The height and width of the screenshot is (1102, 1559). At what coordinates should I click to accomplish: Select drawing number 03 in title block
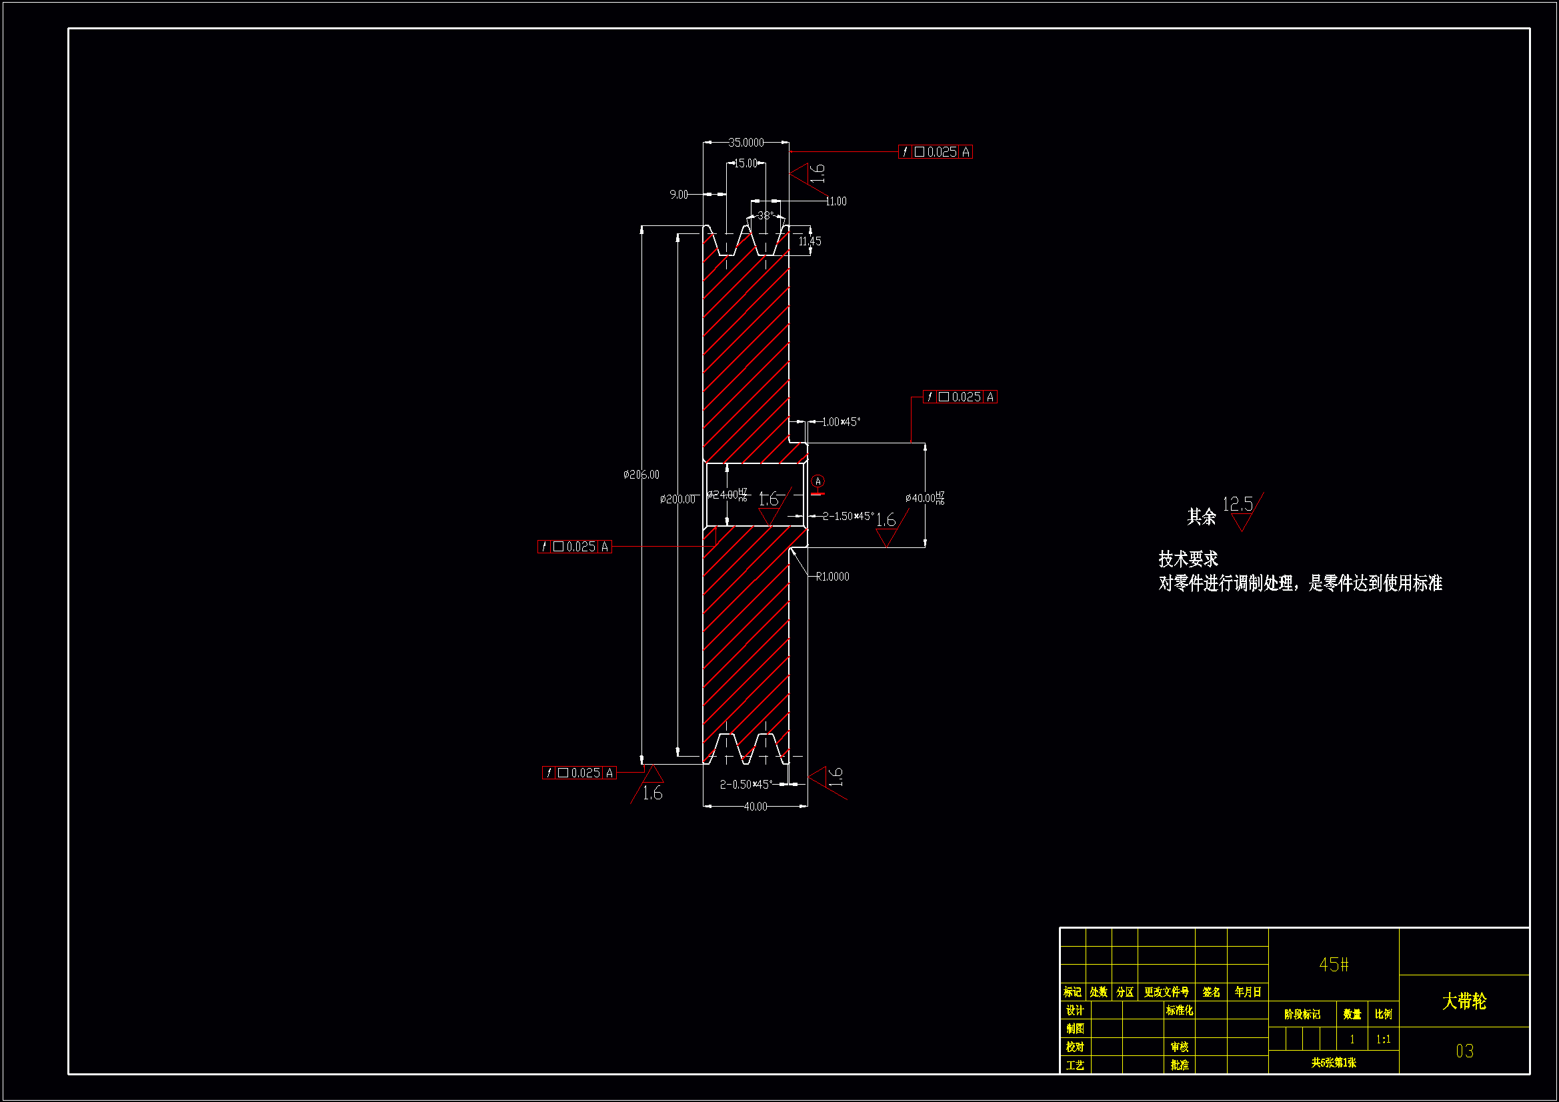[1464, 1051]
